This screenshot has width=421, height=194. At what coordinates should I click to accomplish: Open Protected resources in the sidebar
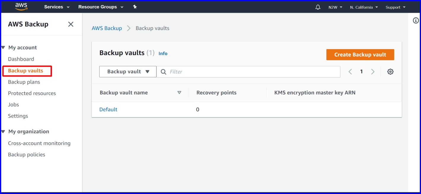click(32, 93)
